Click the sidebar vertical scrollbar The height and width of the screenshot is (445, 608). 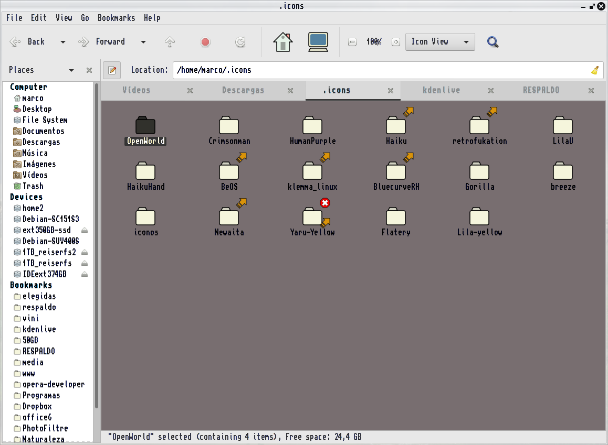(x=96, y=246)
